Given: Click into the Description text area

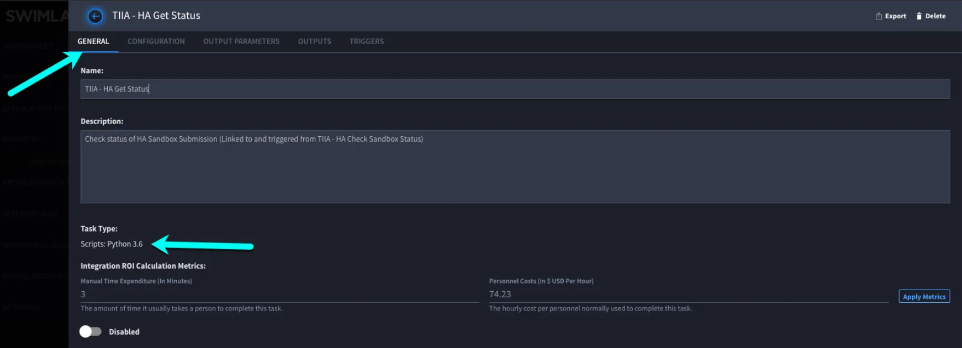Looking at the screenshot, I should click(x=515, y=167).
